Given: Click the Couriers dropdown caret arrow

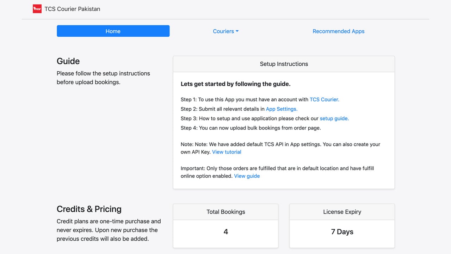Looking at the screenshot, I should [237, 31].
